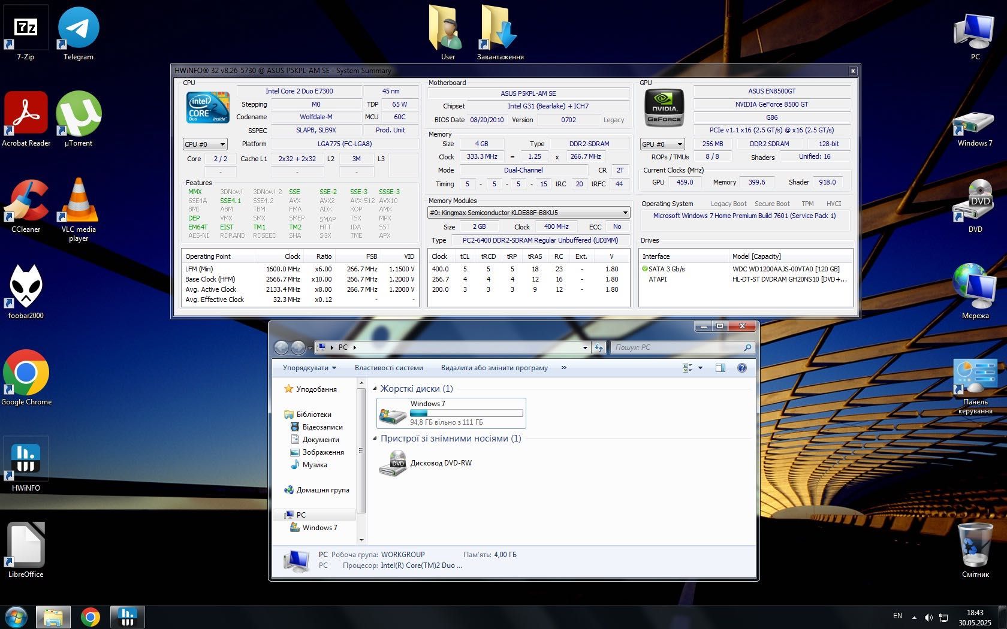
Task: Open the Упорядкувати dropdown menu
Action: [309, 368]
